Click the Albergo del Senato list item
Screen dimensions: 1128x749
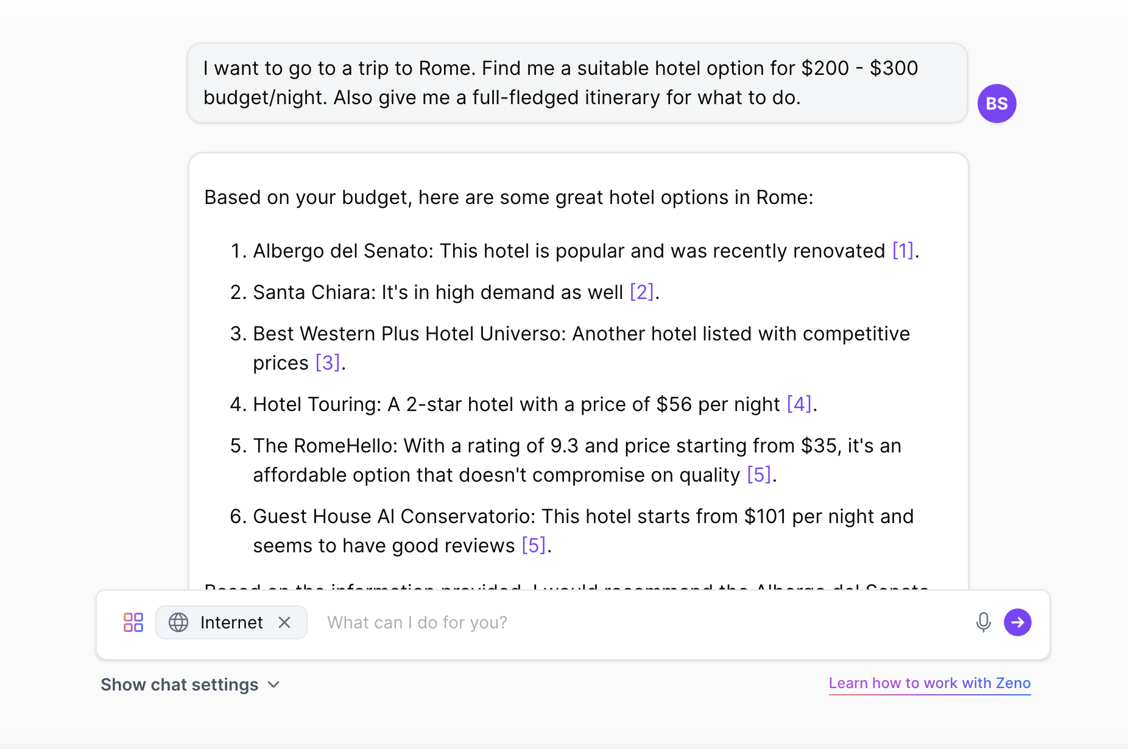pos(574,251)
